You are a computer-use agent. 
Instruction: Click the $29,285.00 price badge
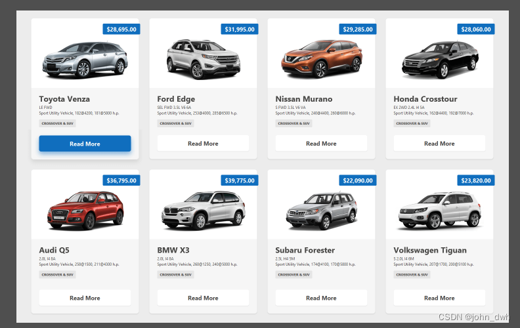pyautogui.click(x=357, y=29)
